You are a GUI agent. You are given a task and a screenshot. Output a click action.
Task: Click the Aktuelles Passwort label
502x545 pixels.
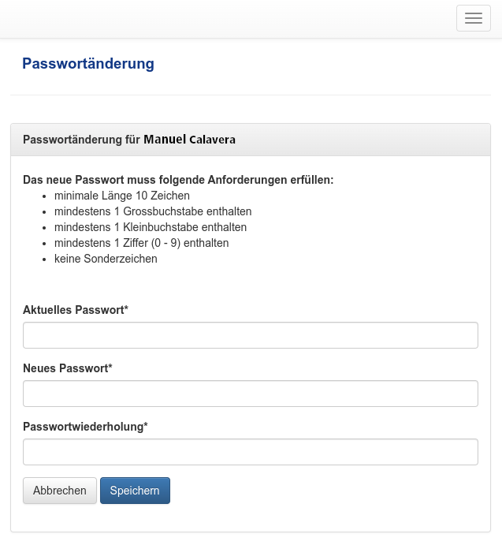[x=76, y=310]
